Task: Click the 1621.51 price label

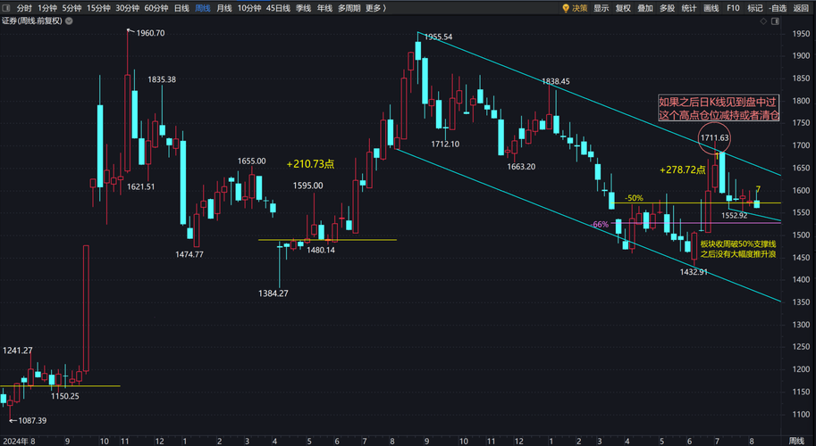Action: pyautogui.click(x=140, y=187)
